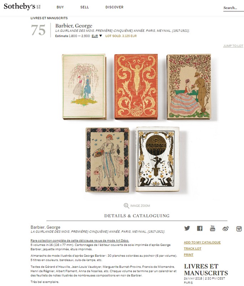Open the EUR currency selector
The width and height of the screenshot is (244, 286).
click(95, 36)
